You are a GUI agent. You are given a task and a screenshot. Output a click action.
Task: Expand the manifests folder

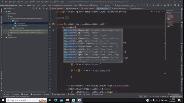[x=6, y=14]
